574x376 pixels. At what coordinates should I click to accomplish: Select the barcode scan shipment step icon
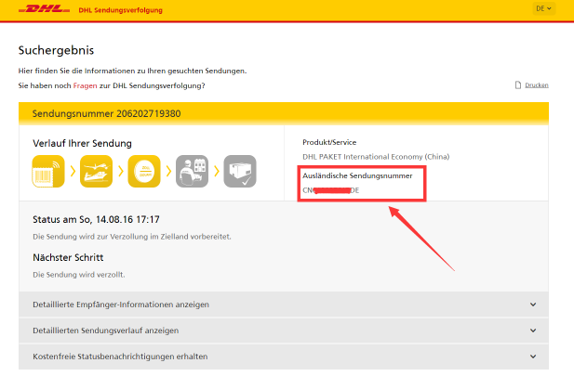pos(48,171)
